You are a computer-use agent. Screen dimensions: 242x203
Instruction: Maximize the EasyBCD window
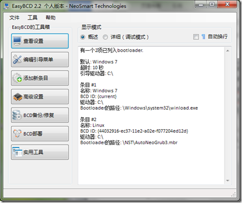point(212,4)
